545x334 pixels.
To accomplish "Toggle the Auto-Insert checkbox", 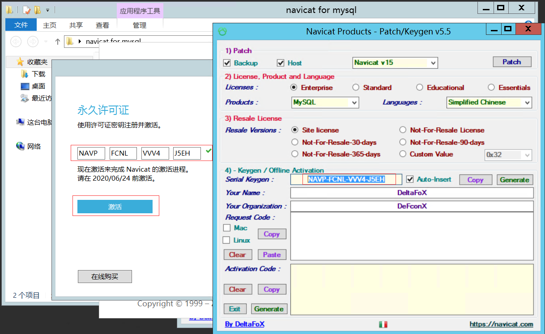I will click(x=409, y=179).
